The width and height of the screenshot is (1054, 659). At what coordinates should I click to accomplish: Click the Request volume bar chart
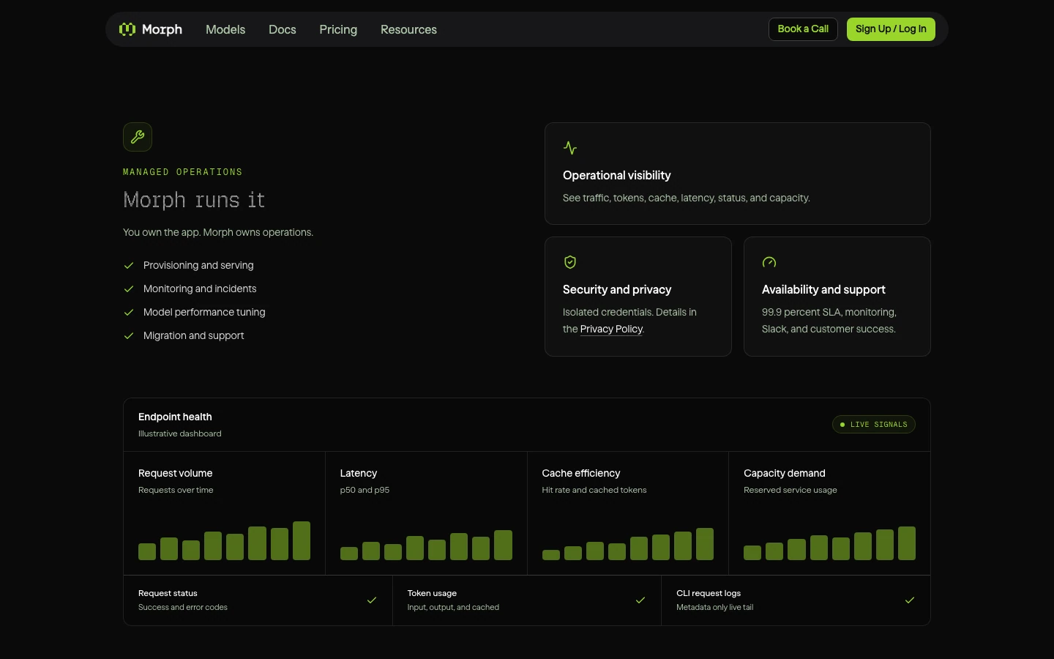pos(224,540)
